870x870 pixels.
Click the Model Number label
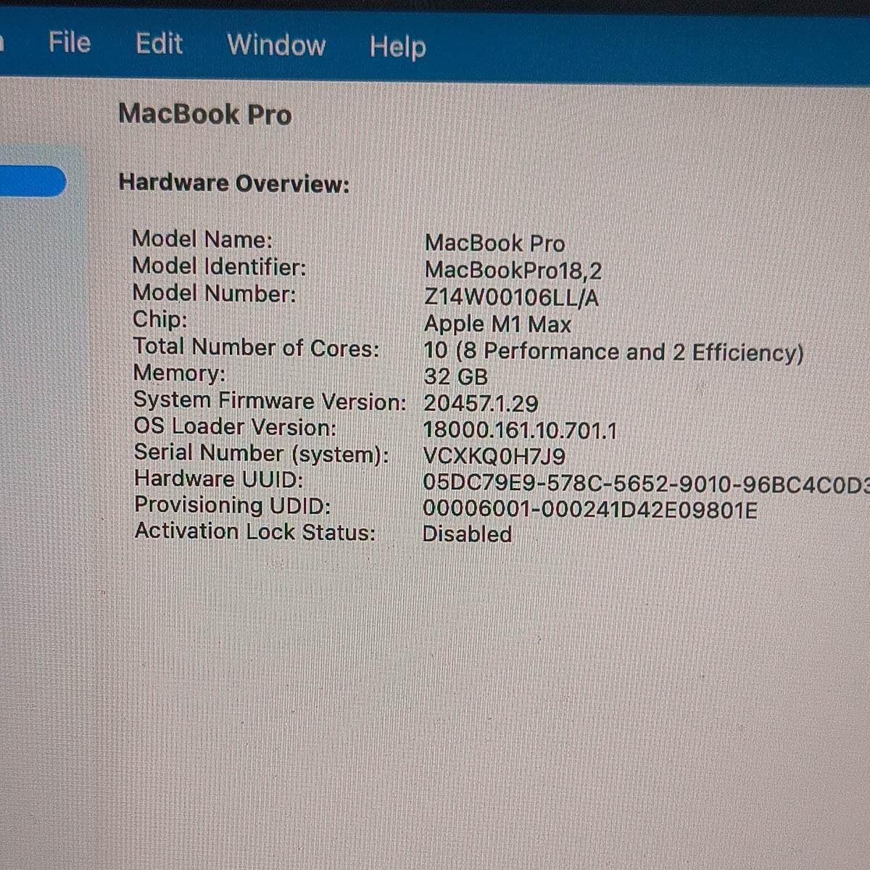point(214,293)
